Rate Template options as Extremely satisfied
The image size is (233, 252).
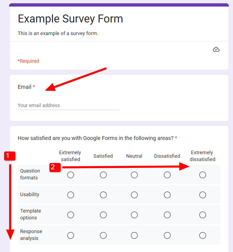click(71, 215)
